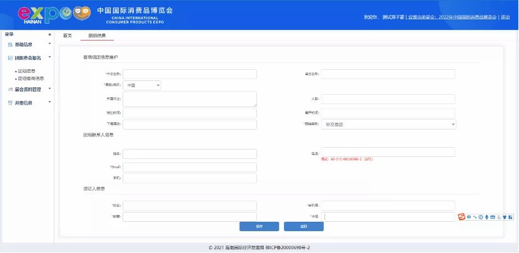Expand the 基础信息 menu chevron

[49, 43]
